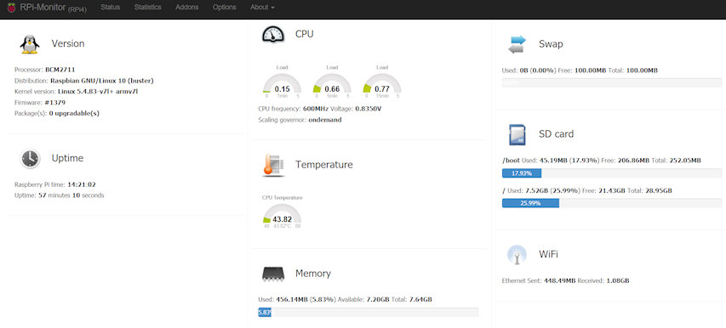Open the Options menu
This screenshot has height=328, width=726.
225,8
